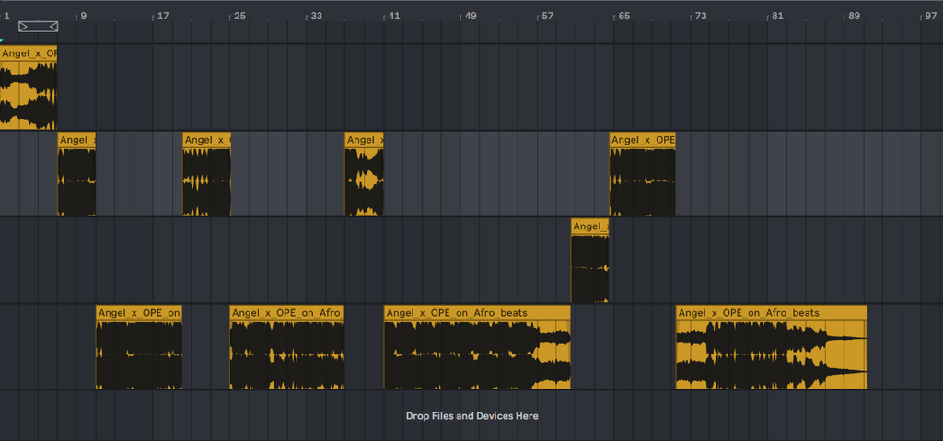Image resolution: width=943 pixels, height=441 pixels.
Task: Click bar 73 marker in ruler
Action: pos(701,17)
